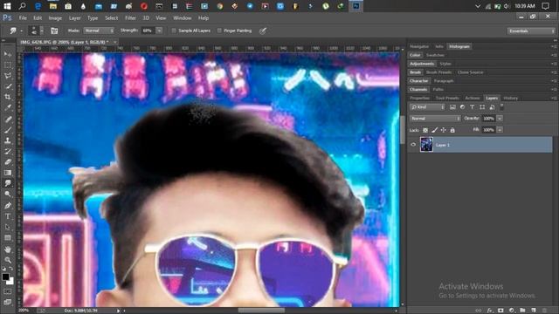This screenshot has width=559, height=314.
Task: Select the Horizontal Type tool
Action: point(8,216)
